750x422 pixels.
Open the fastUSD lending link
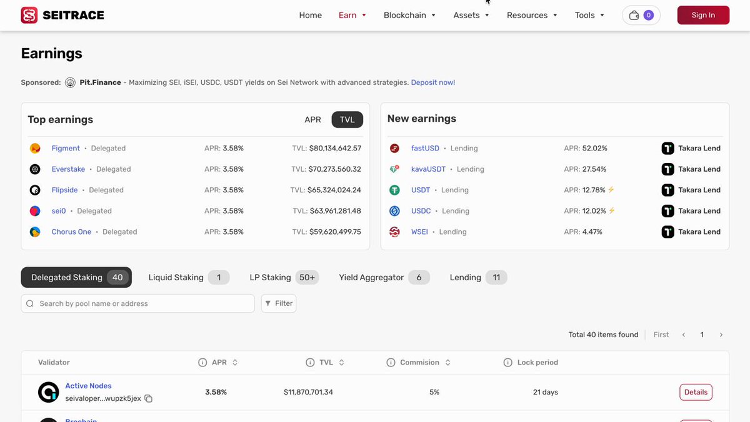(x=425, y=149)
